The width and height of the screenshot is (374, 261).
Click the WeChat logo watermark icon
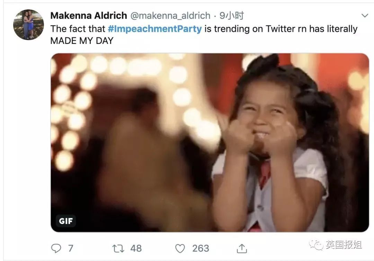(316, 245)
